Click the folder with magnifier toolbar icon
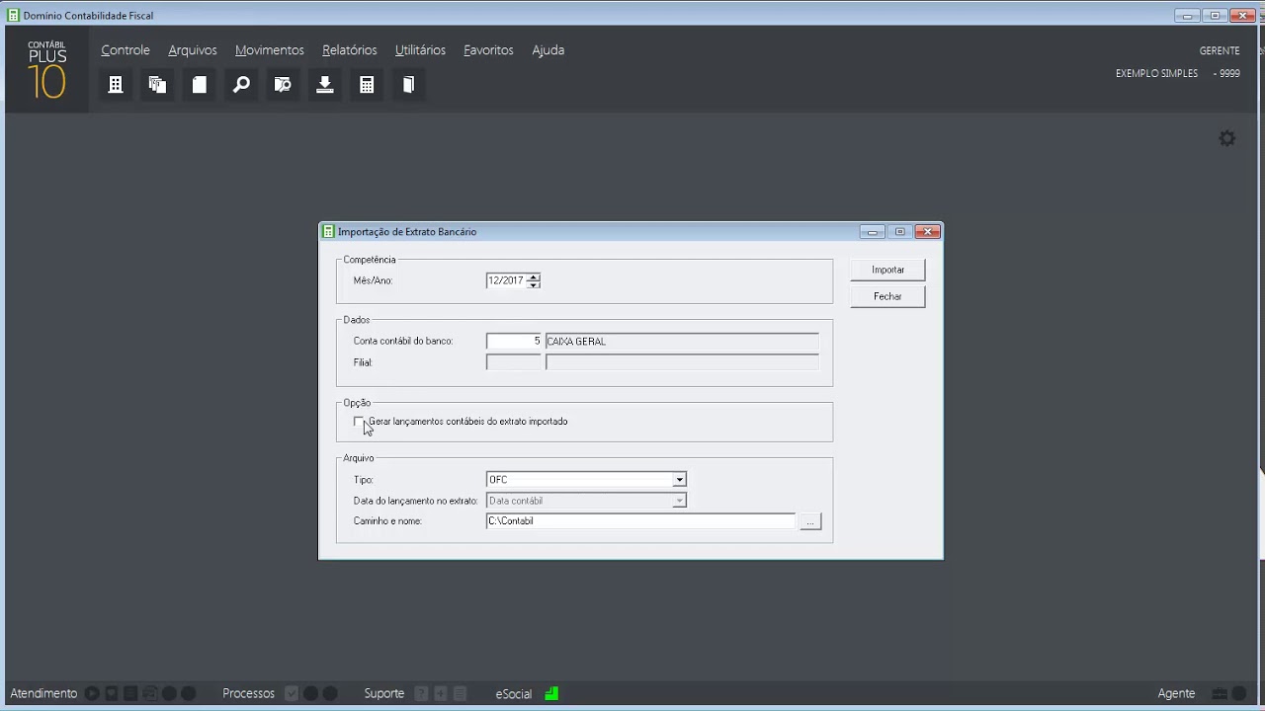This screenshot has height=711, width=1265. [x=283, y=85]
